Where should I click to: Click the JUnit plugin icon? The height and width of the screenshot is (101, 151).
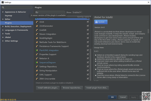pos(37,22)
